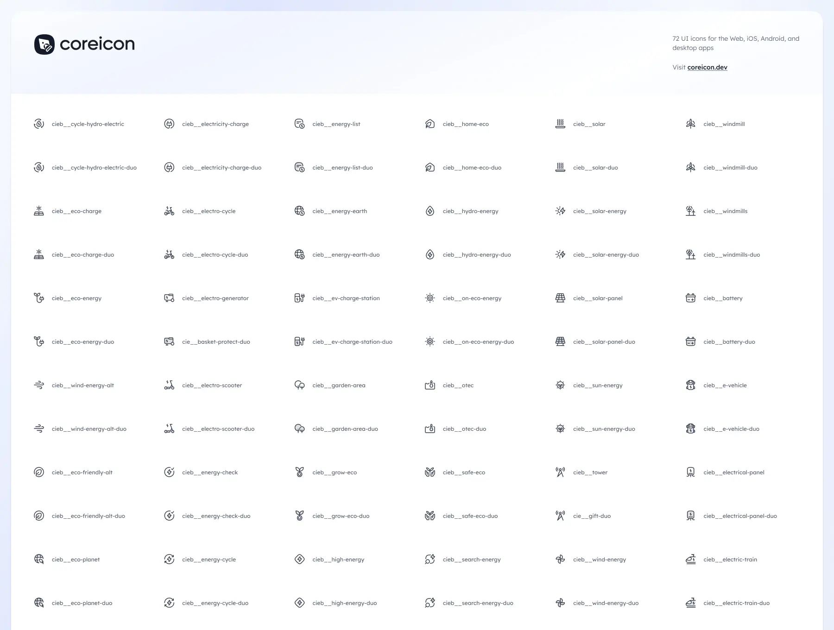This screenshot has height=630, width=834.
Task: Click the search-energy-duo icon
Action: click(x=430, y=603)
